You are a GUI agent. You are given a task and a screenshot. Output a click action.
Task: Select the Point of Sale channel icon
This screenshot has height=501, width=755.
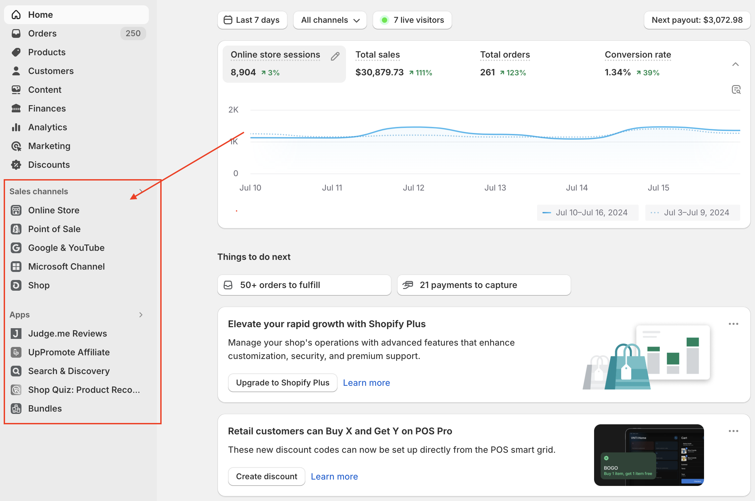(16, 229)
